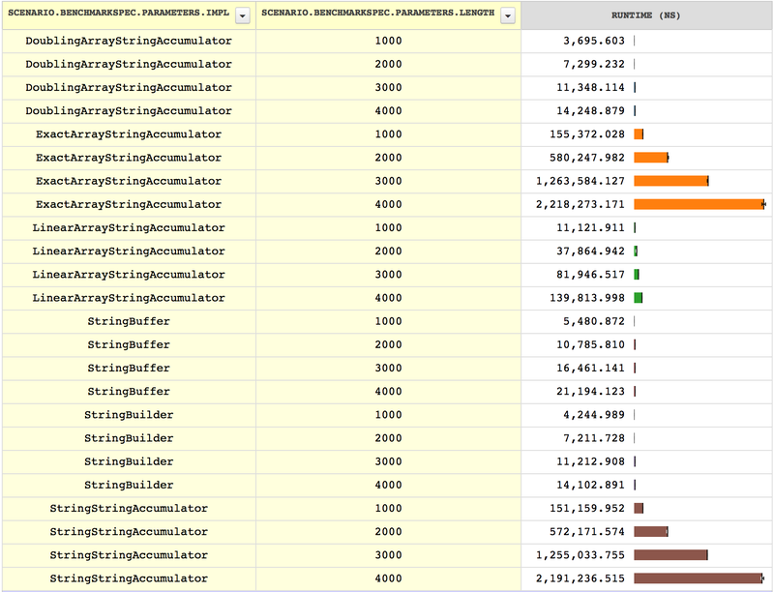Click the LinearArrayStringAccumulator name in the 4000 row
Image resolution: width=774 pixels, height=592 pixels.
point(130,298)
